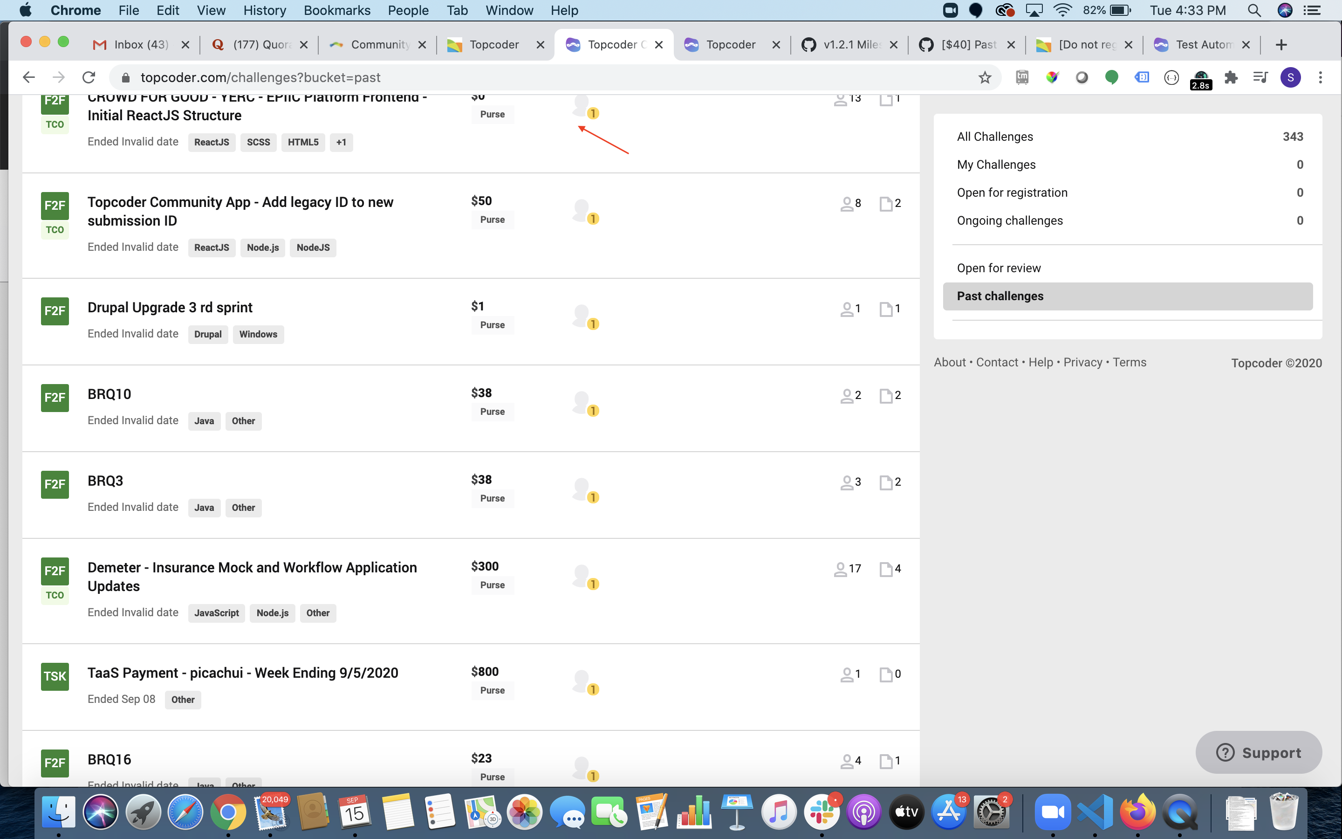The height and width of the screenshot is (839, 1342).
Task: Click Purse label under $300 prize
Action: [493, 585]
